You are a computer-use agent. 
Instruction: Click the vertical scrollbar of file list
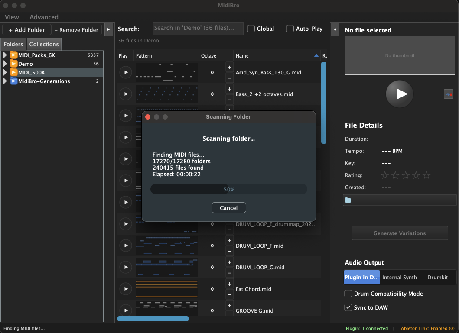pos(324,103)
